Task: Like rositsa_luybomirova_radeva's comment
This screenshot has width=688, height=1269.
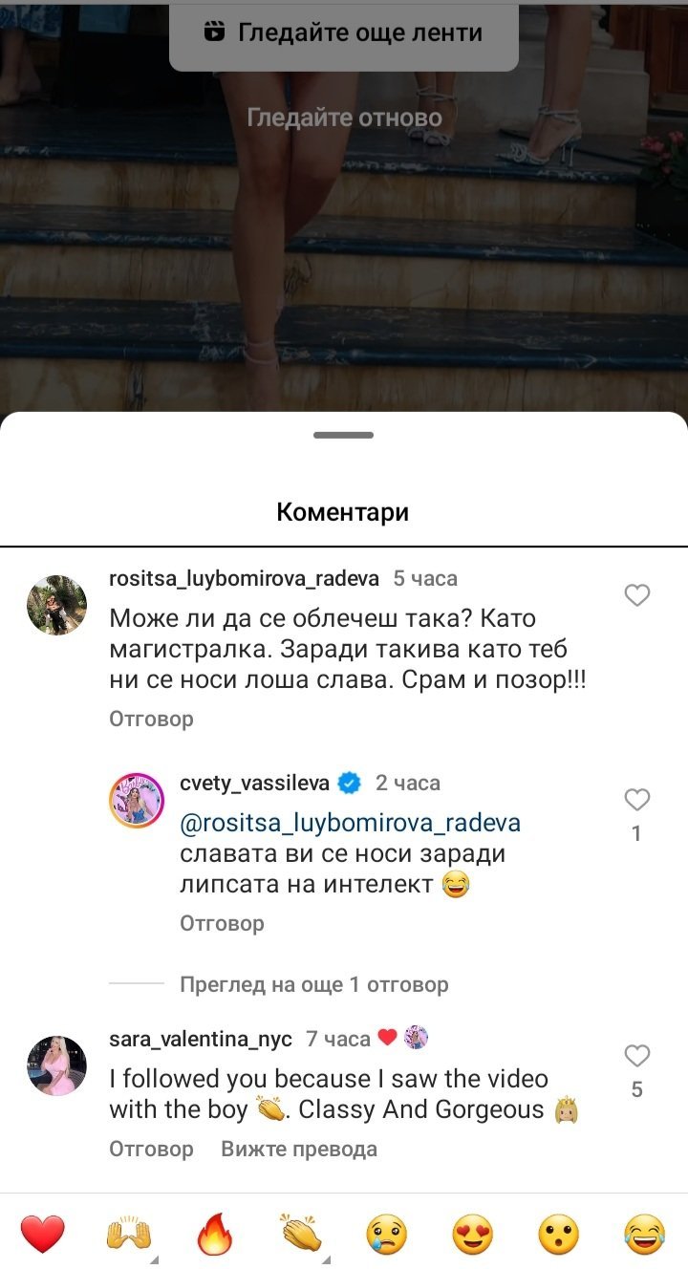Action: 637,595
